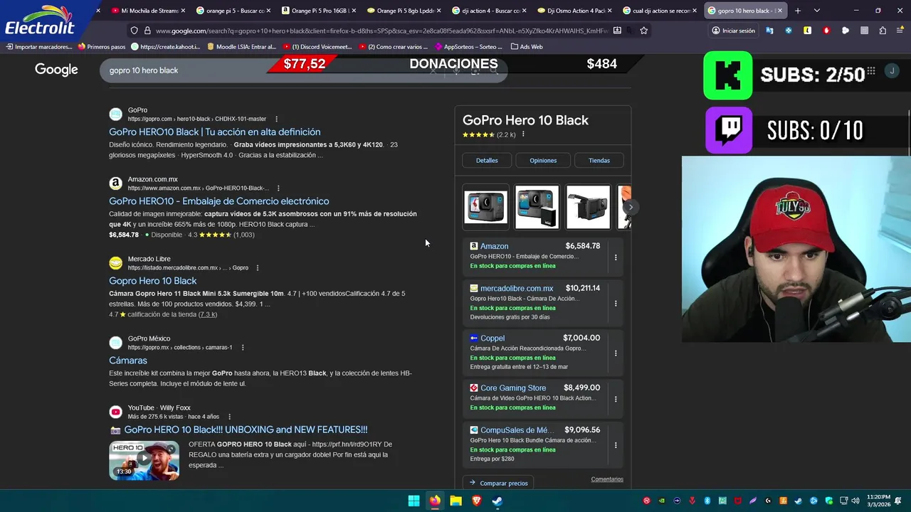Open more options for Coppel offer
Image resolution: width=911 pixels, height=512 pixels.
(616, 353)
